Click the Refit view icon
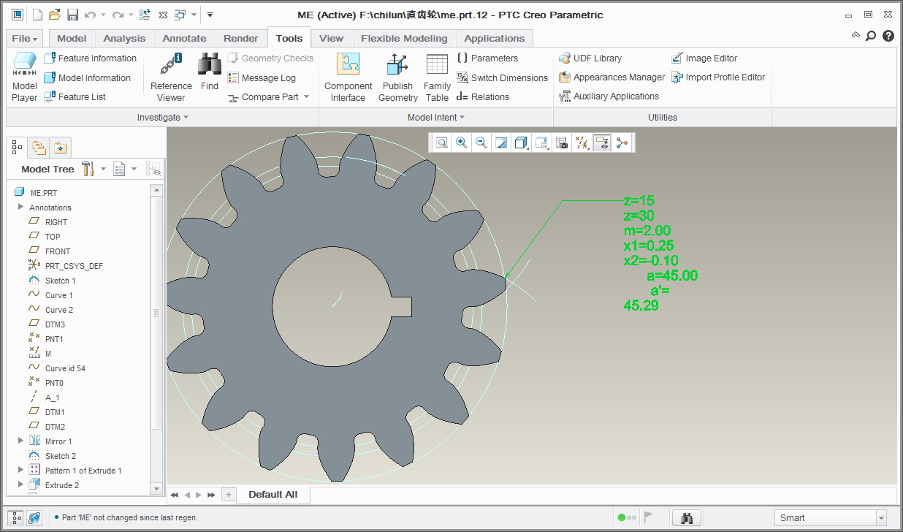 coord(442,142)
